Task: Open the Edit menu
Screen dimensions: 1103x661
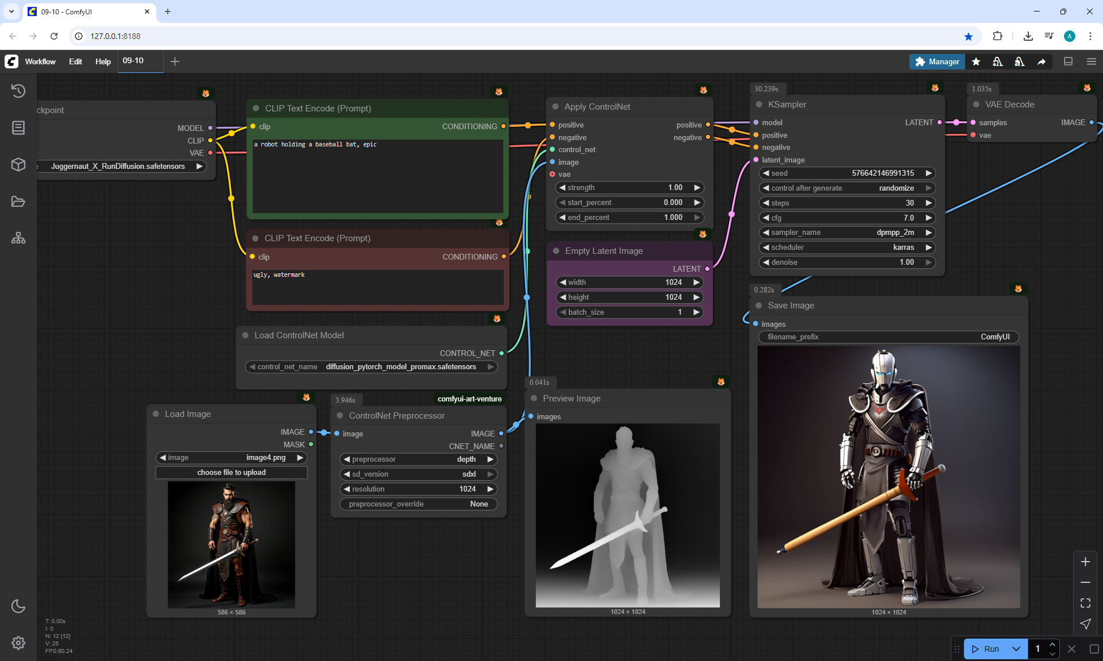Action: tap(75, 61)
